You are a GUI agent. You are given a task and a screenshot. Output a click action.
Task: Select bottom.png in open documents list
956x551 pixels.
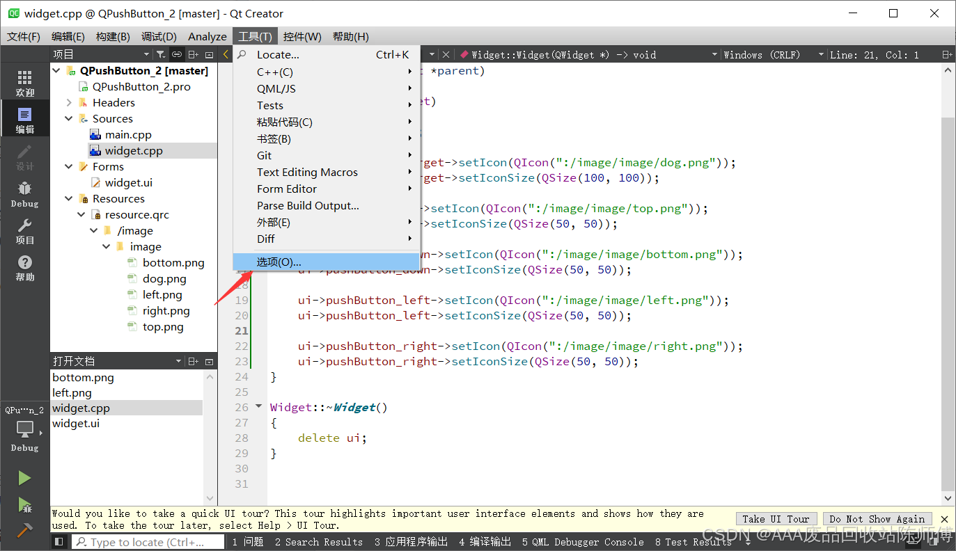point(83,377)
